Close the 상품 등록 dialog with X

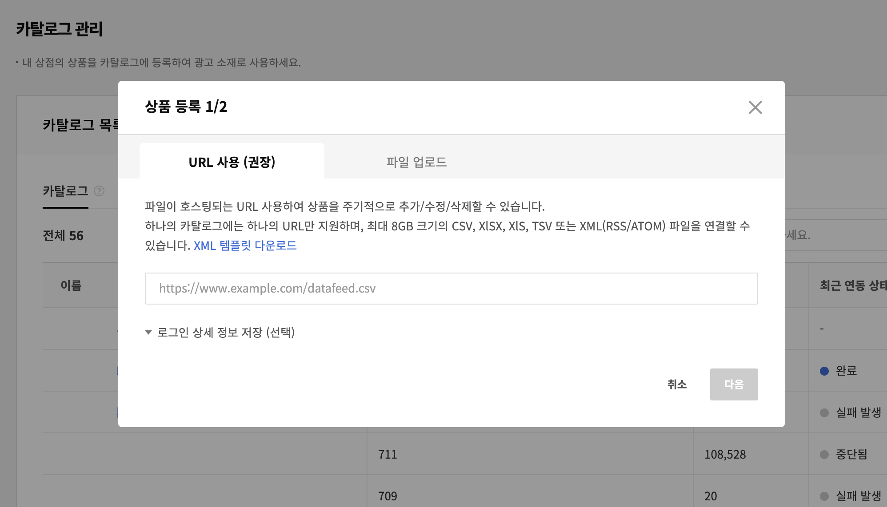pyautogui.click(x=755, y=107)
